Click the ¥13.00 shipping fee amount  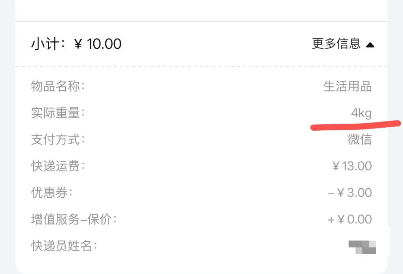pyautogui.click(x=352, y=166)
